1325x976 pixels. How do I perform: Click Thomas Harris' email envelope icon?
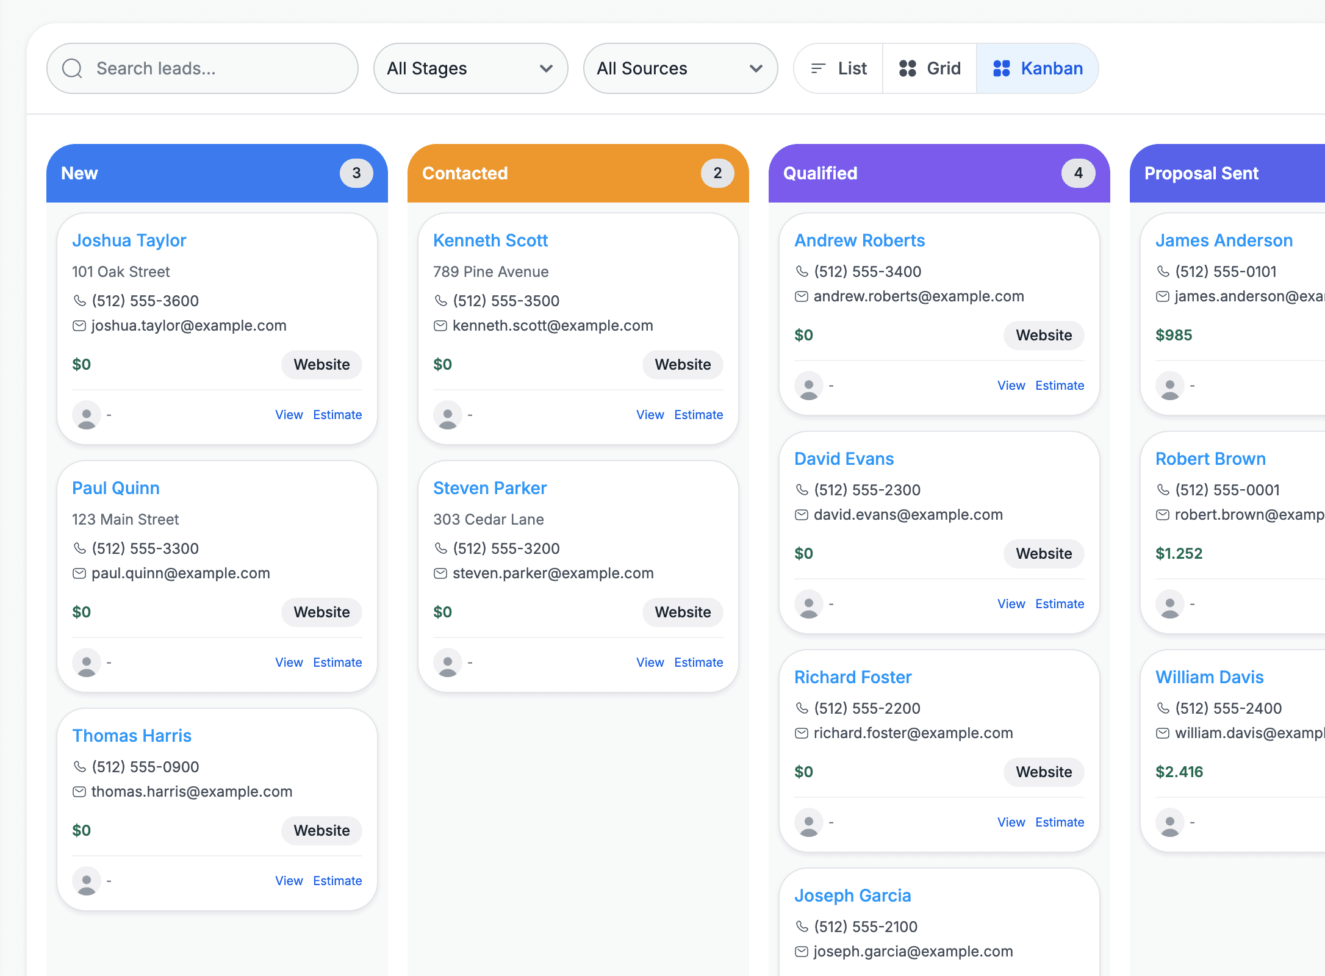pyautogui.click(x=79, y=792)
